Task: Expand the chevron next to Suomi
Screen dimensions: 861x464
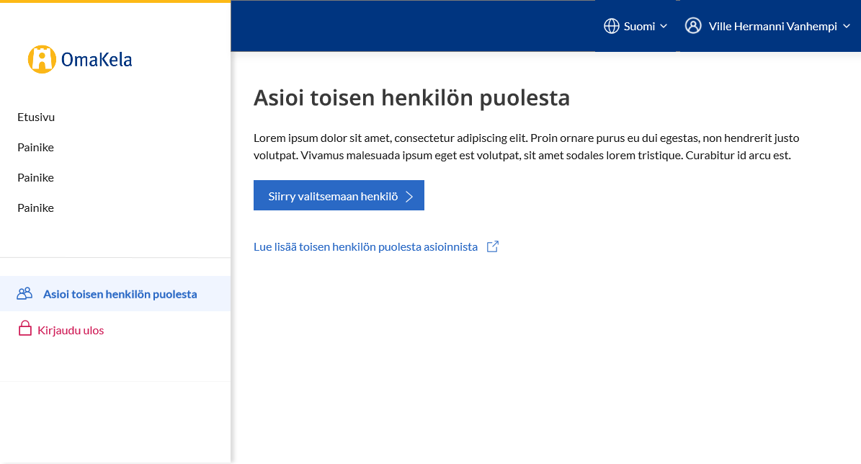Action: tap(664, 27)
